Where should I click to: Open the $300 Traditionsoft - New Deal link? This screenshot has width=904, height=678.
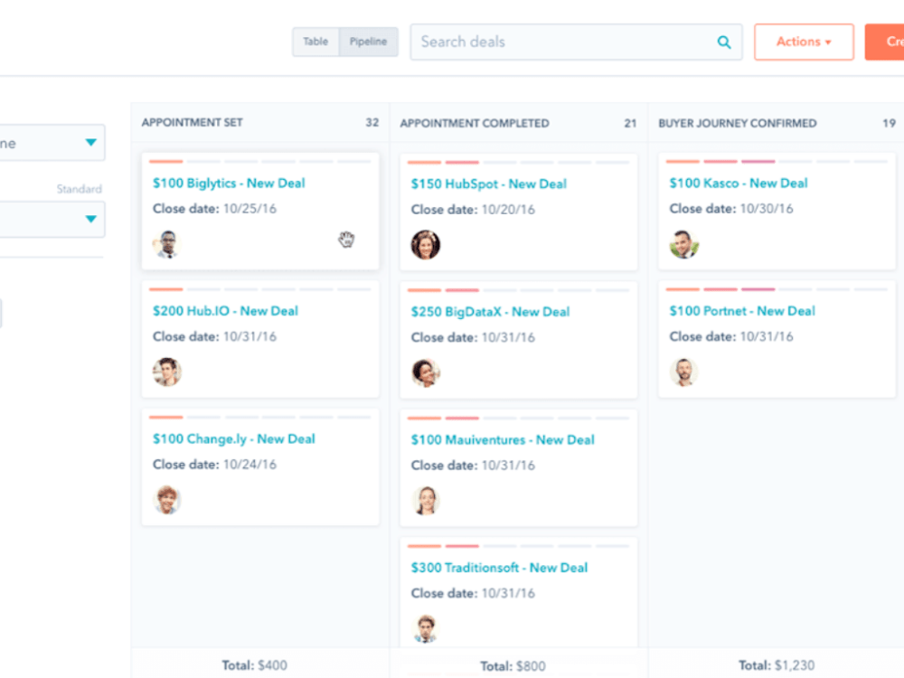(499, 568)
